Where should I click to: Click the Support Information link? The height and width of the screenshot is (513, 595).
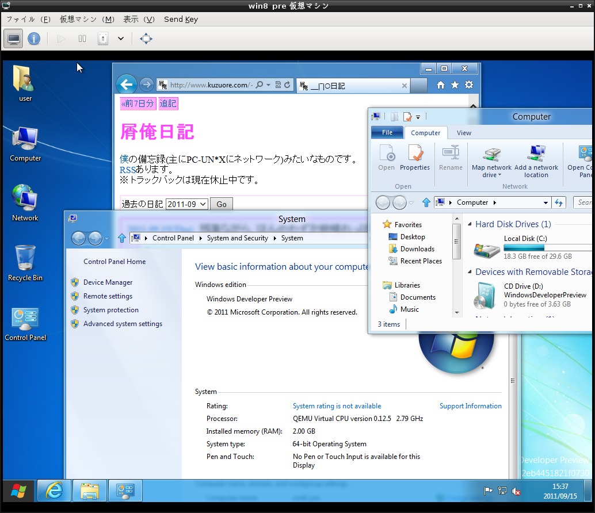(x=471, y=406)
